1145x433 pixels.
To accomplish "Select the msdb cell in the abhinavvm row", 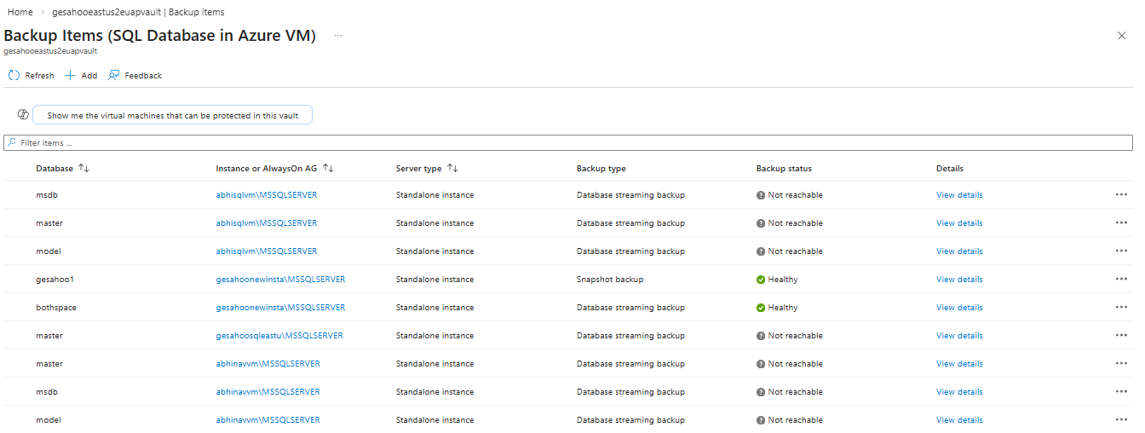I will coord(47,392).
